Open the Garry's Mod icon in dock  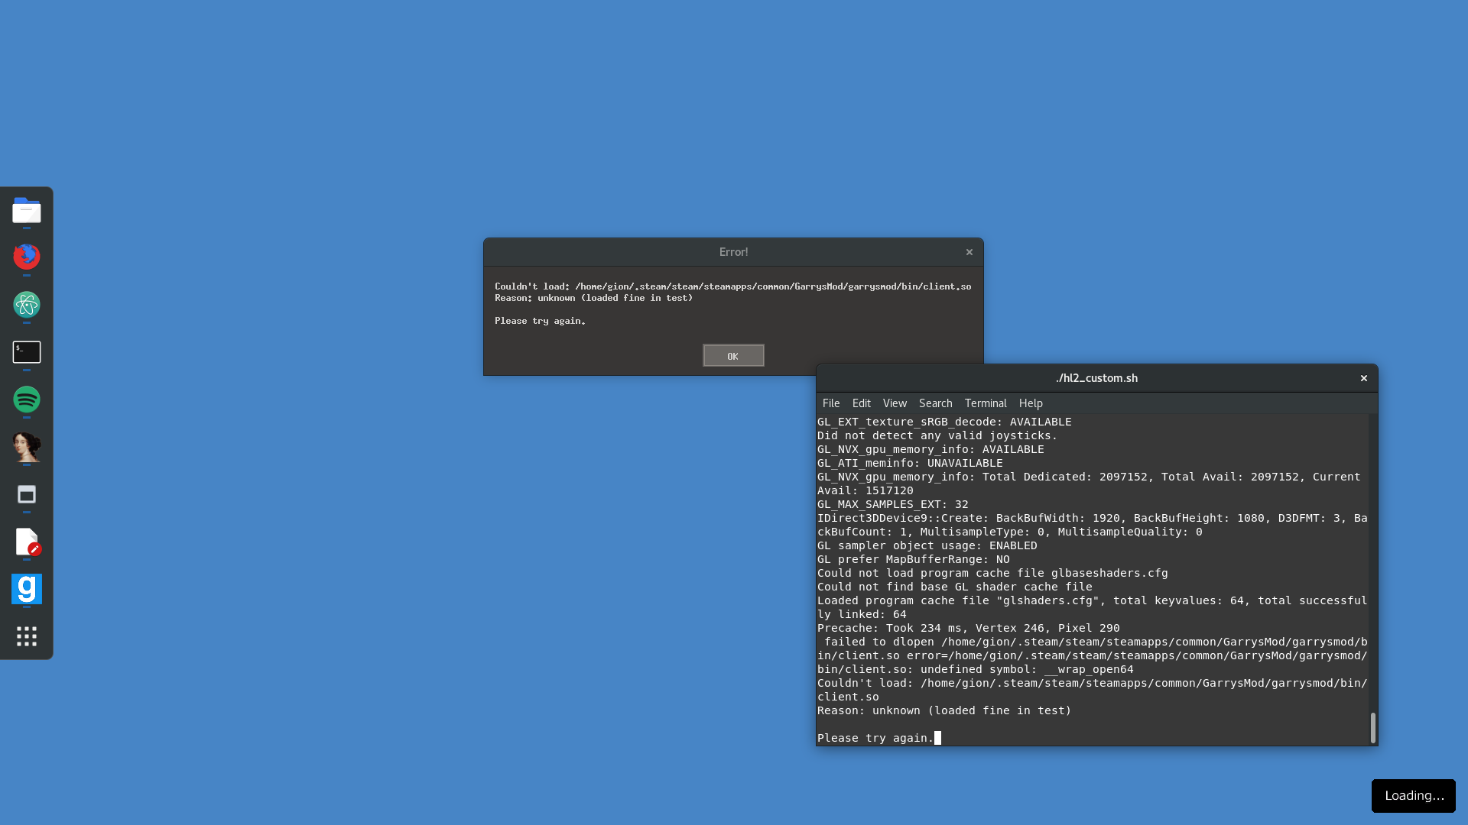27,589
